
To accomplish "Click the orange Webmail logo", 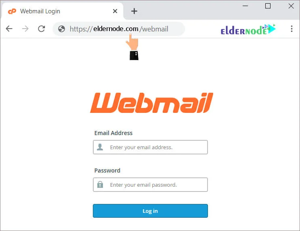I will pyautogui.click(x=151, y=103).
